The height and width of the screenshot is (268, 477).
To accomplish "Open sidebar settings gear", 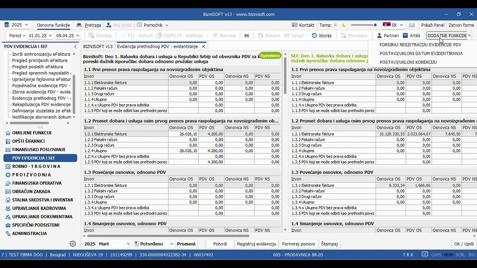I will 73,244.
